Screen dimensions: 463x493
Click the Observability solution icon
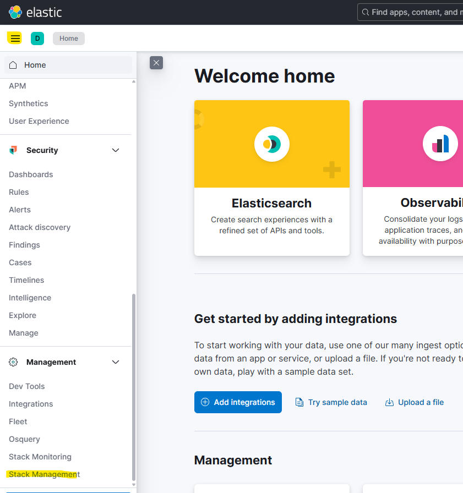tap(440, 144)
